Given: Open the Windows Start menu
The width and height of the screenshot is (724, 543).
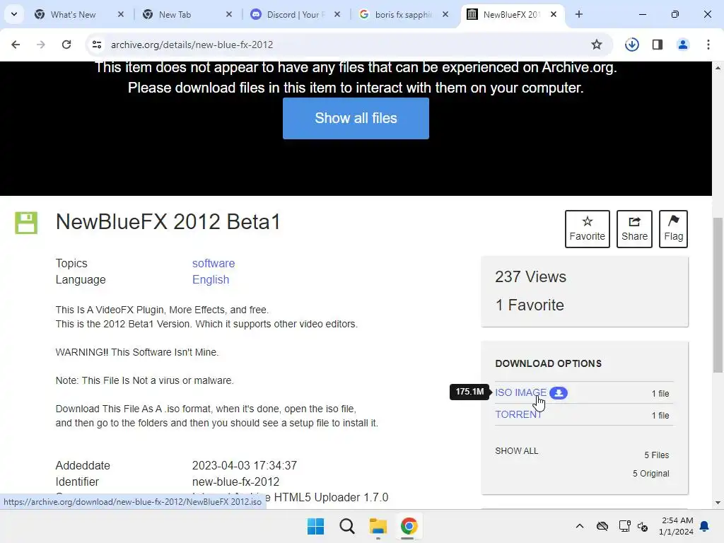Looking at the screenshot, I should tap(316, 526).
